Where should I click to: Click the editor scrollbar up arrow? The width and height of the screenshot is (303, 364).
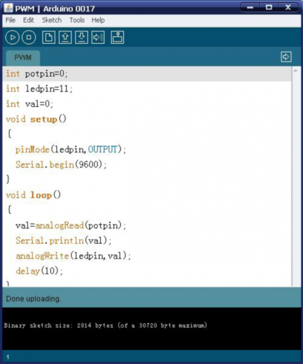click(296, 70)
